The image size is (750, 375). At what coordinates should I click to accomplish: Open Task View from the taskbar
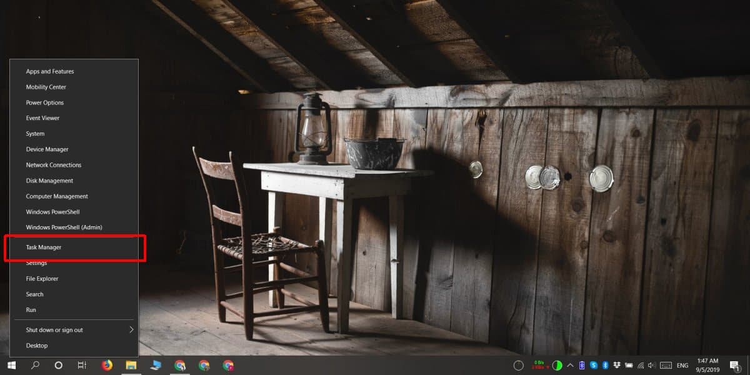pyautogui.click(x=82, y=365)
